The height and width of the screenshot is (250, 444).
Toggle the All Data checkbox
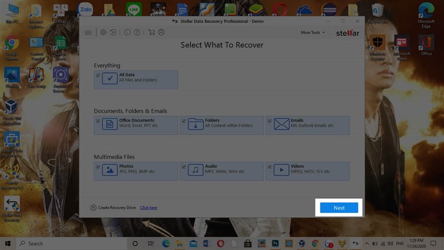click(x=98, y=76)
